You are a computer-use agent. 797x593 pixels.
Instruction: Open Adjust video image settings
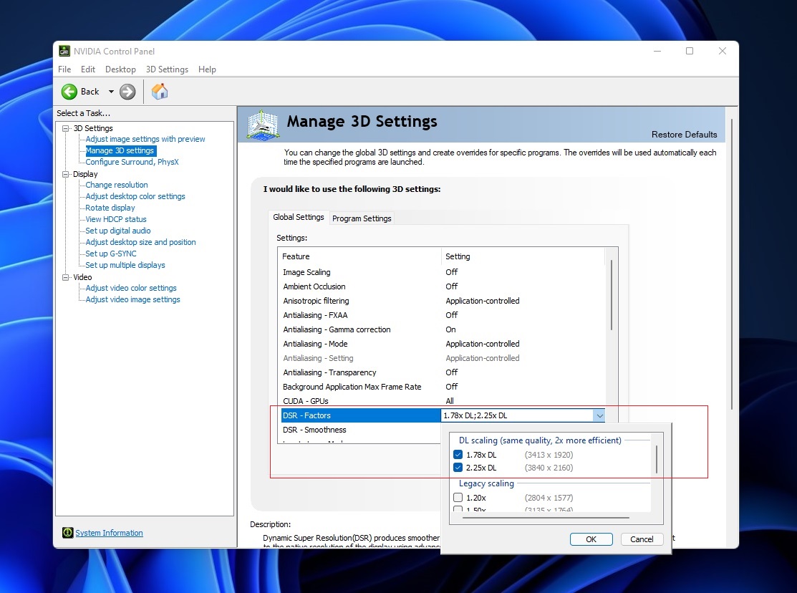click(132, 299)
